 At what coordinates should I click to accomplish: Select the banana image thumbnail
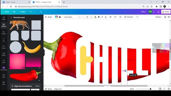click(32, 47)
